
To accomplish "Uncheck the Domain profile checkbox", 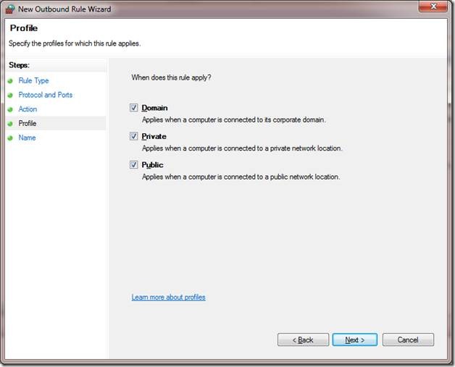I will (133, 108).
